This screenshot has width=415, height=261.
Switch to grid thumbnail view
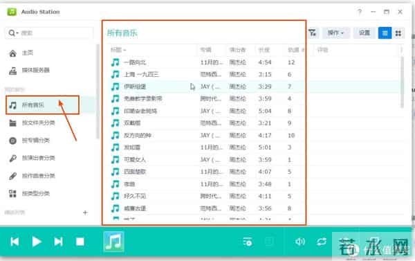point(398,33)
